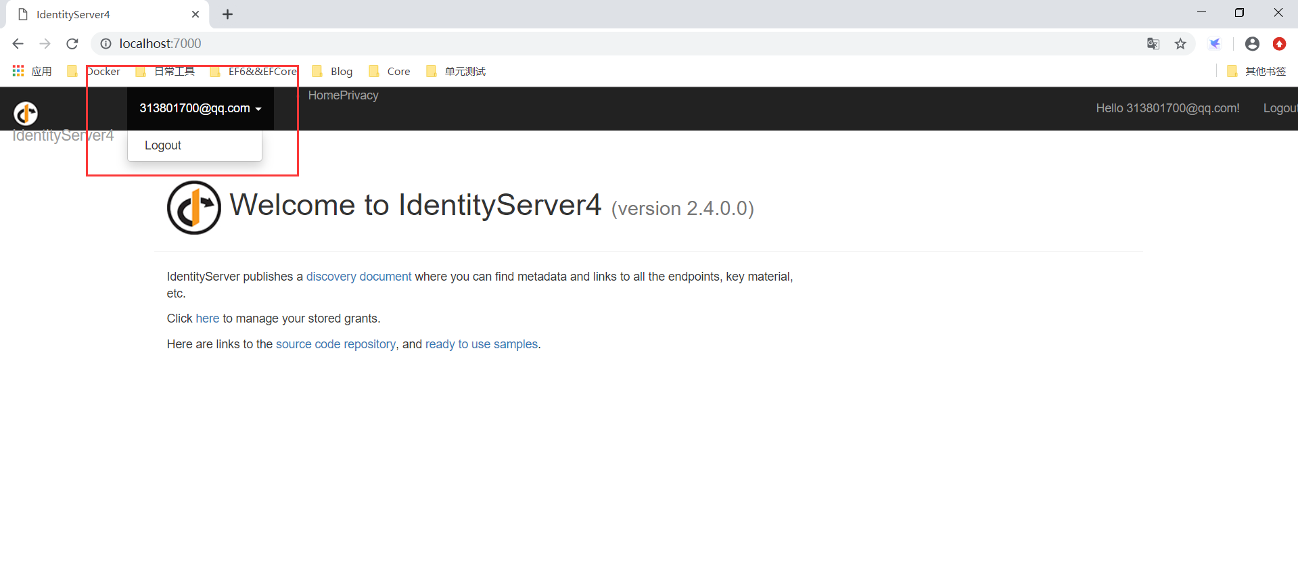Open the Privacy nav link
Screen dimensions: 1298x566
(359, 95)
